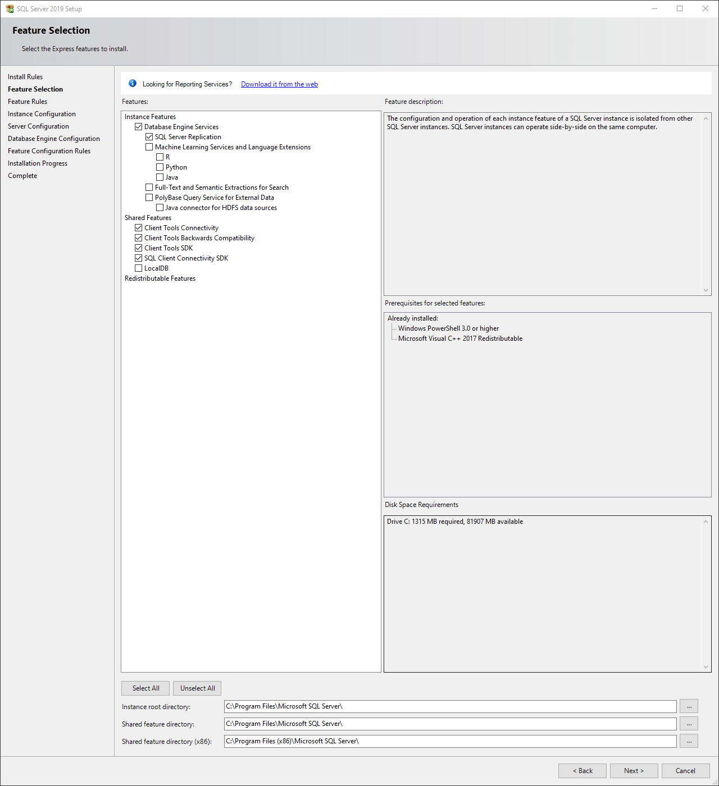Screen dimensions: 719x786
Task: Go to the Feature Rules step
Action: [x=28, y=102]
